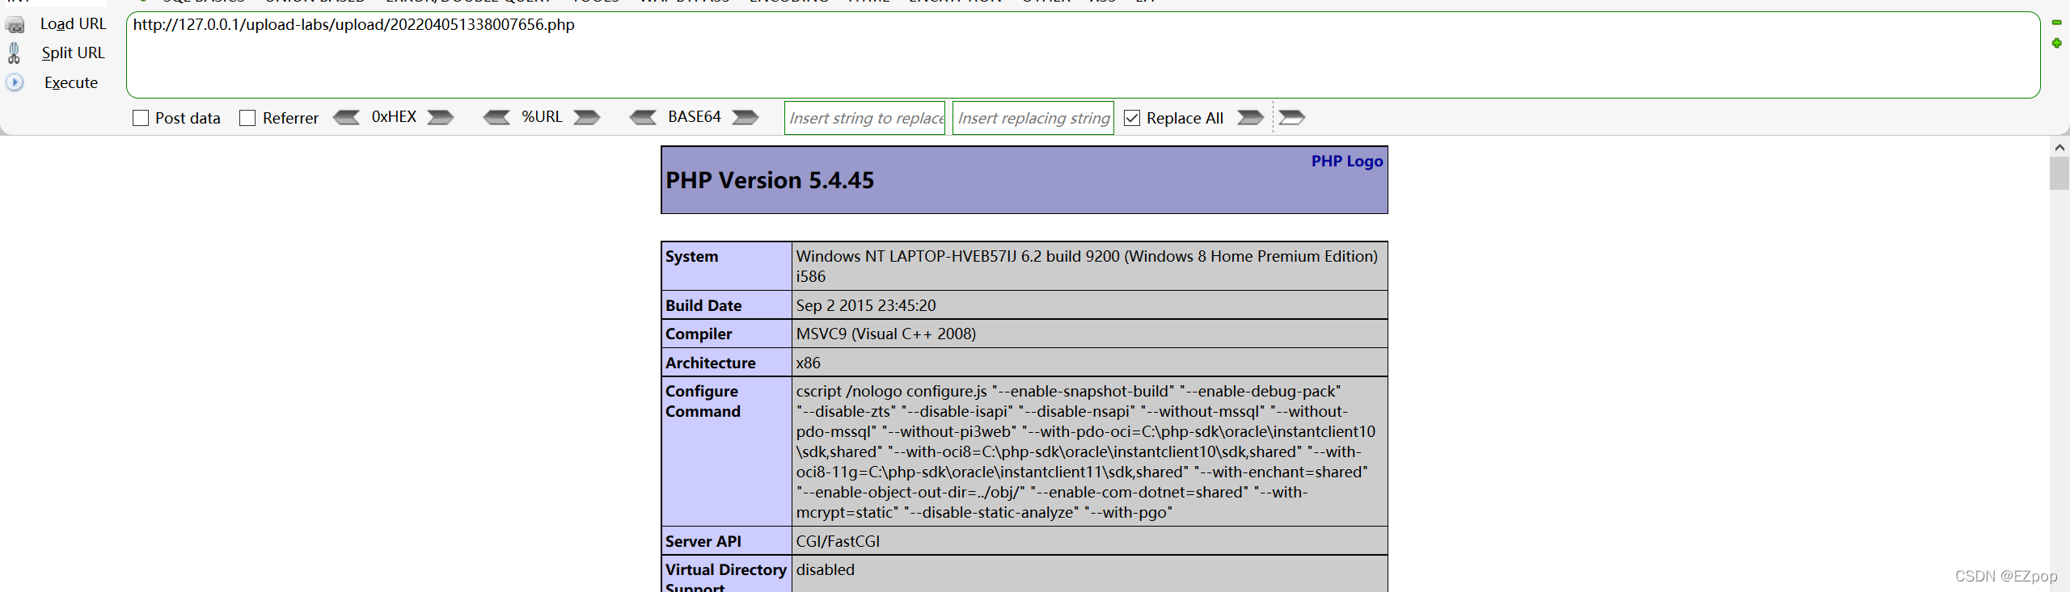The width and height of the screenshot is (2070, 592).
Task: Click the right arrow beside BASE64
Action: pyautogui.click(x=746, y=118)
